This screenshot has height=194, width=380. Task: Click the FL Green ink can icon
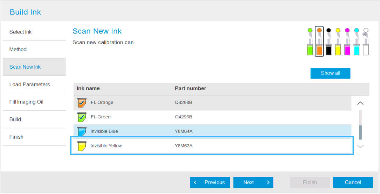(82, 117)
